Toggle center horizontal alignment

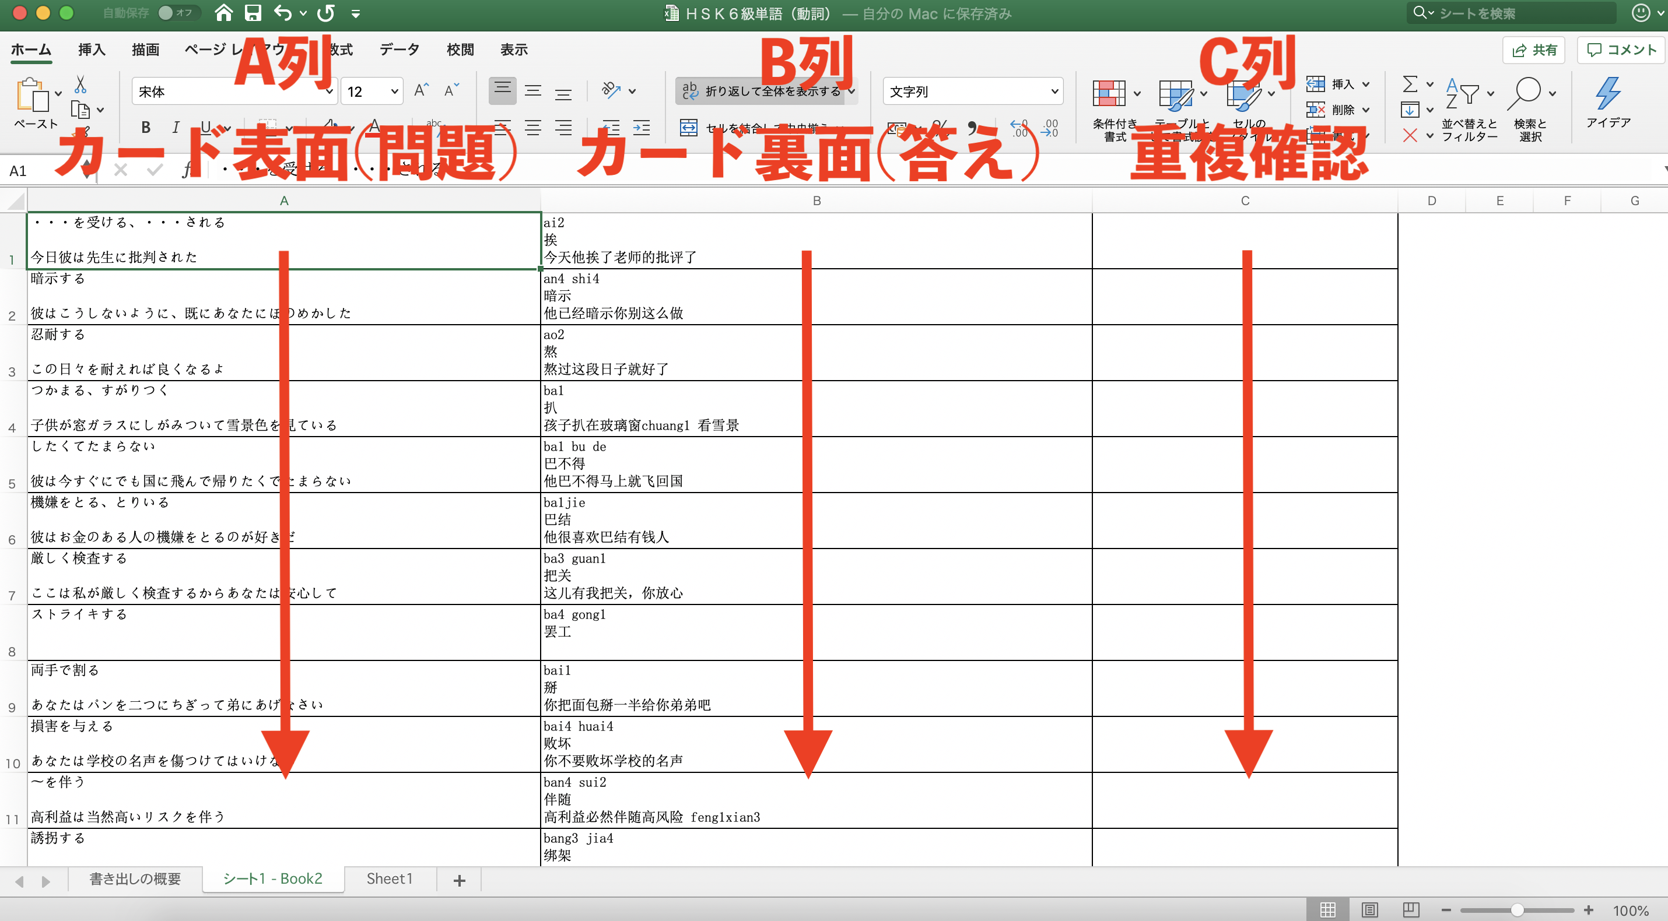pos(533,128)
